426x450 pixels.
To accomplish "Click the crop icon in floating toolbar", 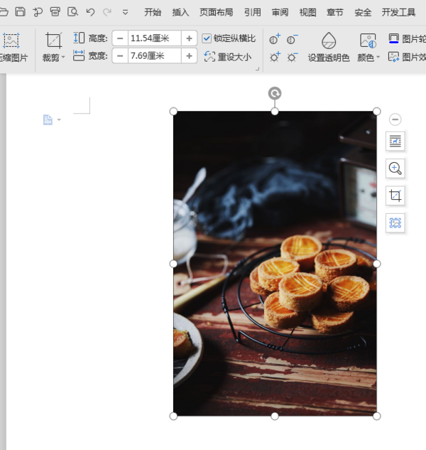I will (x=395, y=195).
